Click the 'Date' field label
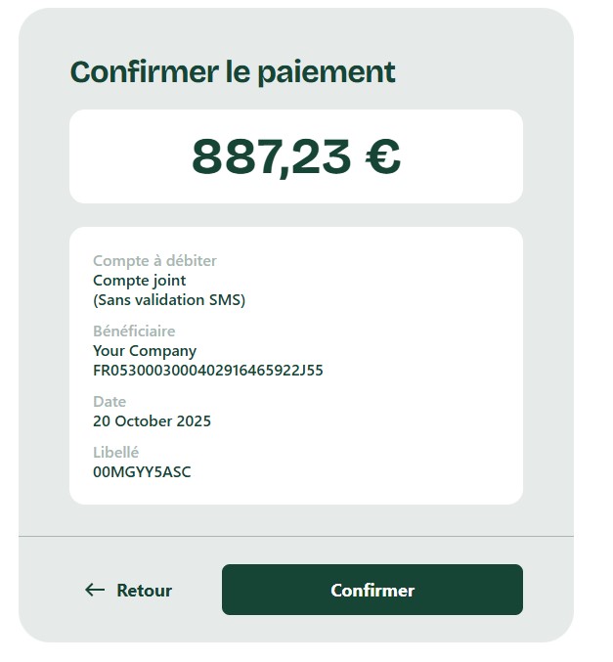613x662 pixels. click(109, 402)
